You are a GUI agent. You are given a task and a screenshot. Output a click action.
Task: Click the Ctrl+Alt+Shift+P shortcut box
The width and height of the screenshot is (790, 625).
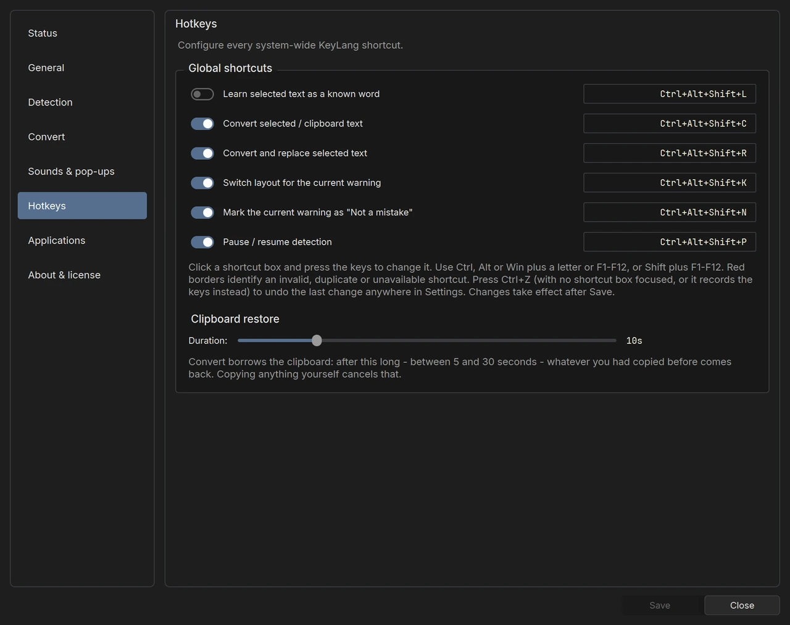point(670,242)
